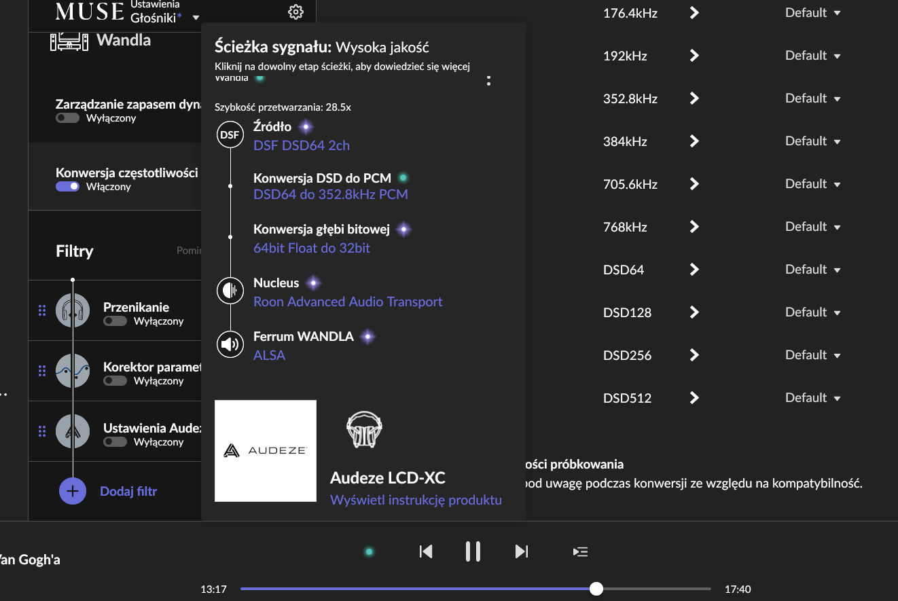
Task: Click the purple star beside Konwersja głębi bitowej
Action: (403, 230)
